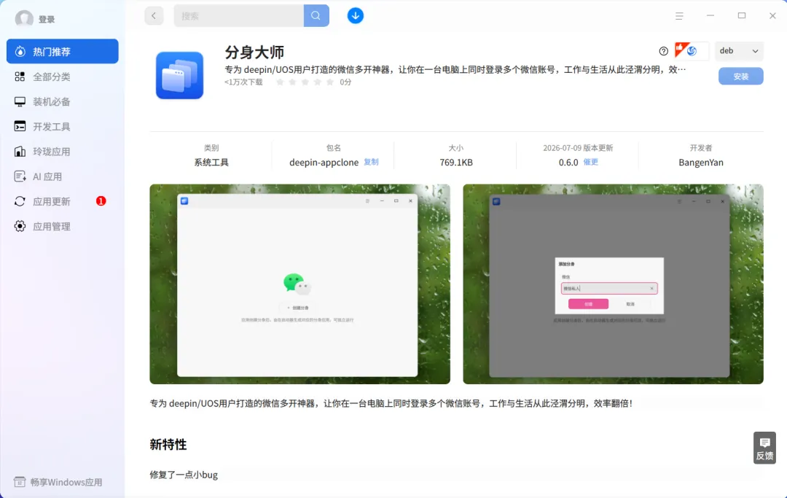Click the 769.1KB size value

[x=455, y=162]
